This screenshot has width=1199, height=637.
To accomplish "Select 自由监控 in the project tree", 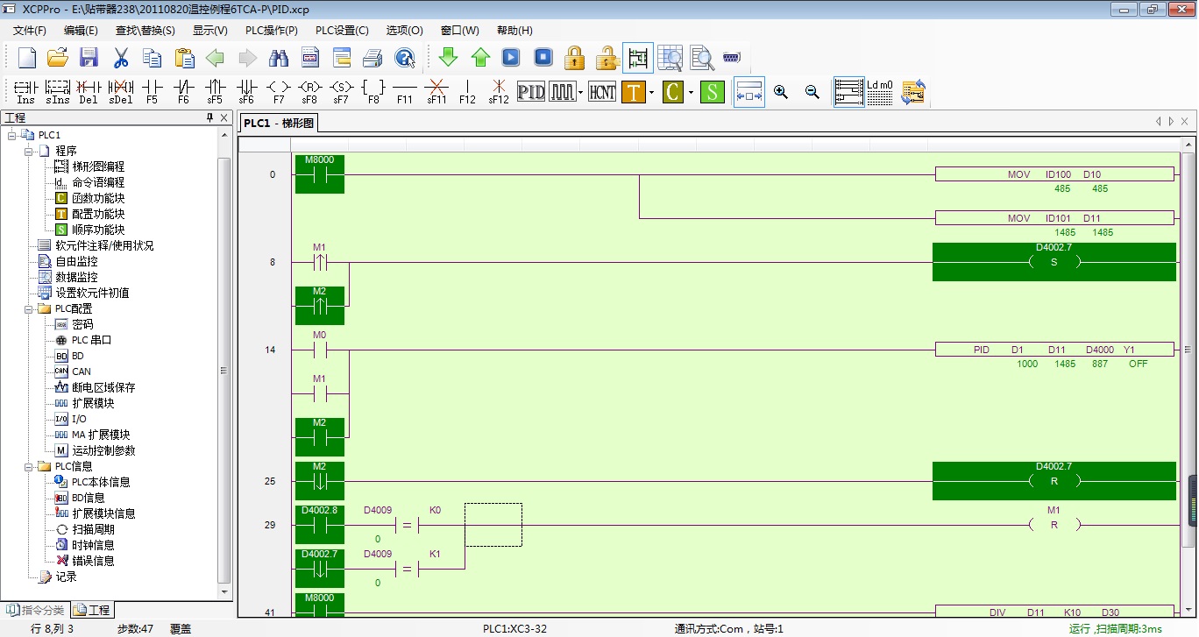I will [76, 261].
